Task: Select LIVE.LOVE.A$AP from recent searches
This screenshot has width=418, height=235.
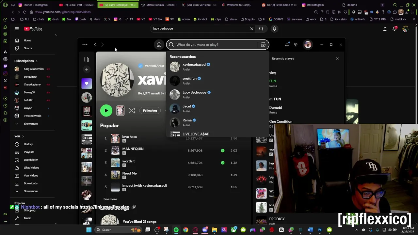Action: point(217,134)
